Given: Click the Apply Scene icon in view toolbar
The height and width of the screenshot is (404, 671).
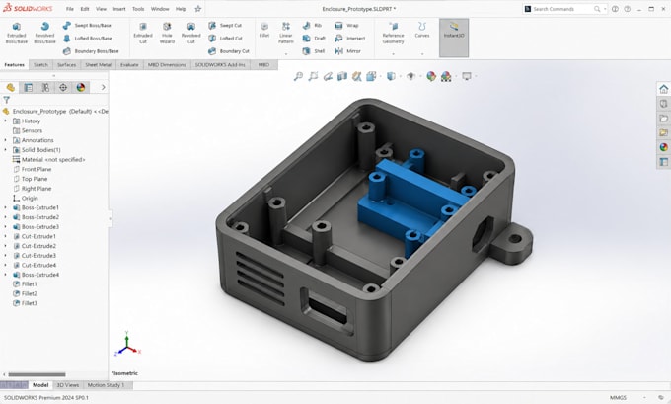Looking at the screenshot, I should coord(446,76).
